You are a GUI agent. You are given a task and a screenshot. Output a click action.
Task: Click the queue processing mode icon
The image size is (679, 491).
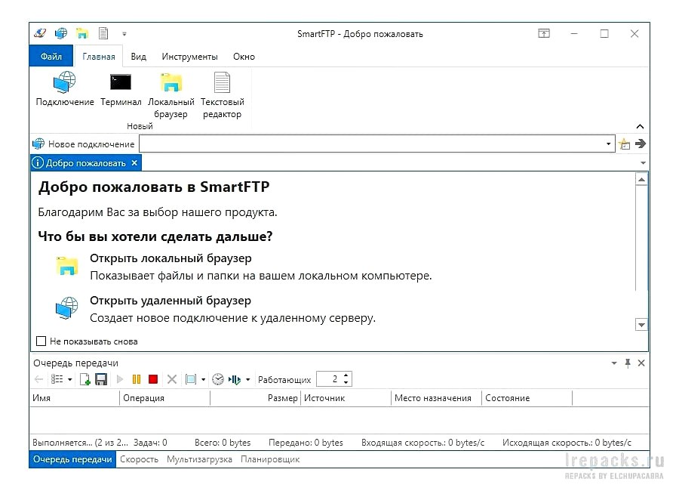click(235, 379)
